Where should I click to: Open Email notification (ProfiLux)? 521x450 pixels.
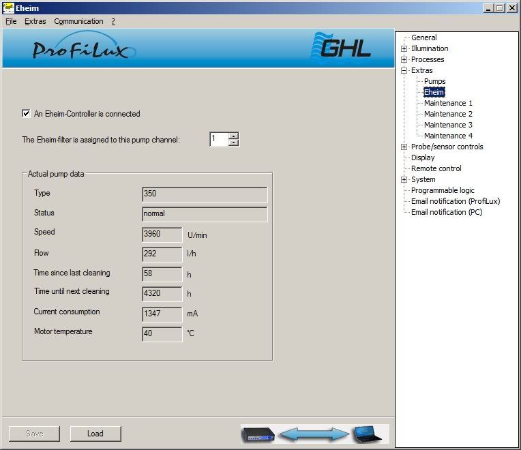point(456,201)
